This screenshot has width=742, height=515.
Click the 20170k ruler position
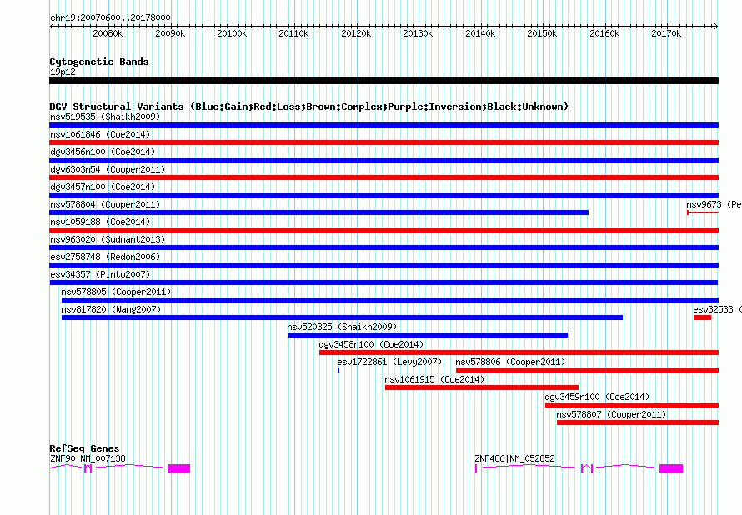click(666, 33)
